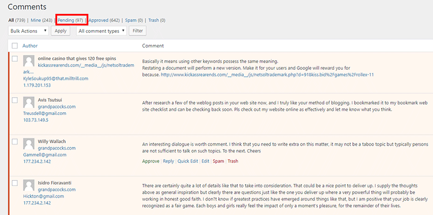The height and width of the screenshot is (215, 433).
Task: Click Isidro Fioravanti's avatar image
Action: [x=29, y=185]
